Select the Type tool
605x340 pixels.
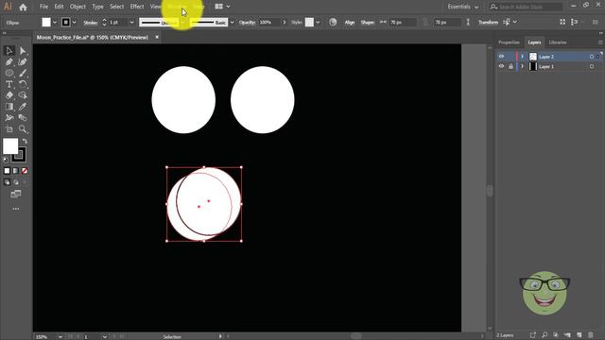[9, 84]
